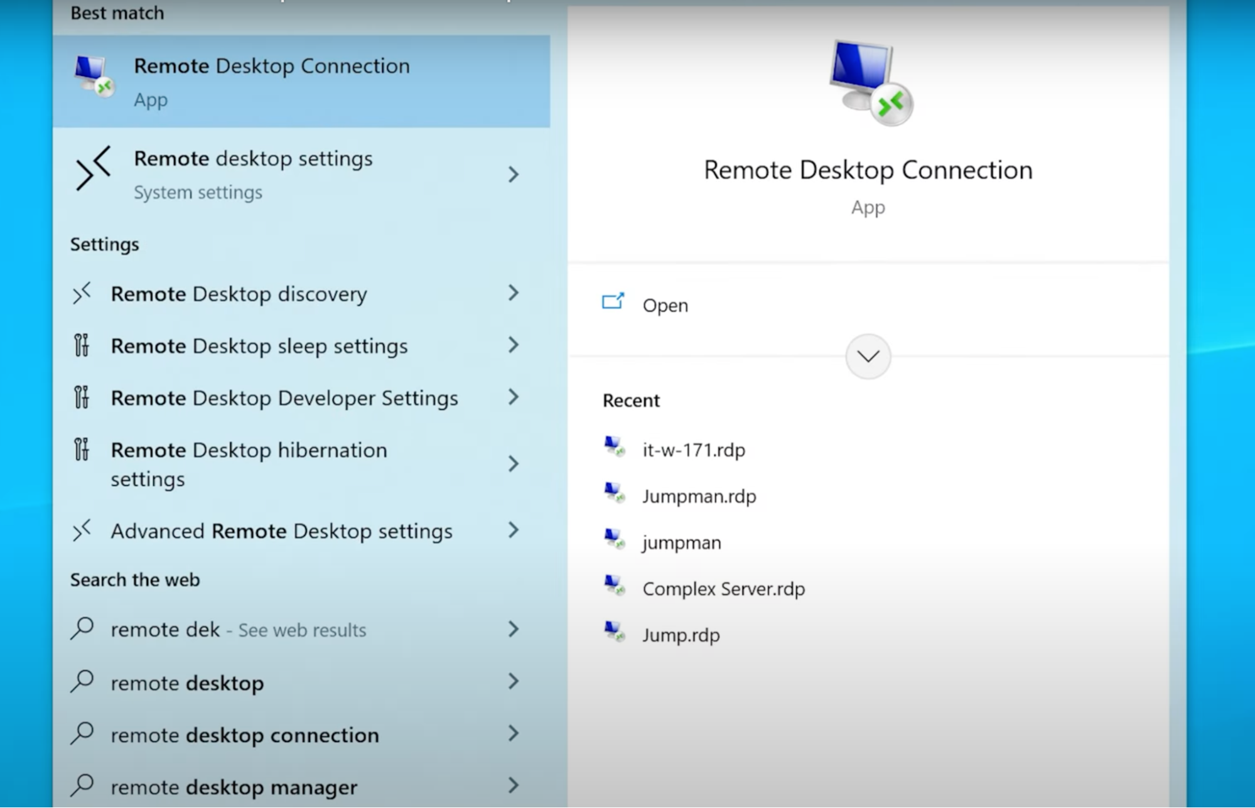This screenshot has width=1255, height=808.
Task: Open recent file Jump.rdp
Action: coord(681,635)
